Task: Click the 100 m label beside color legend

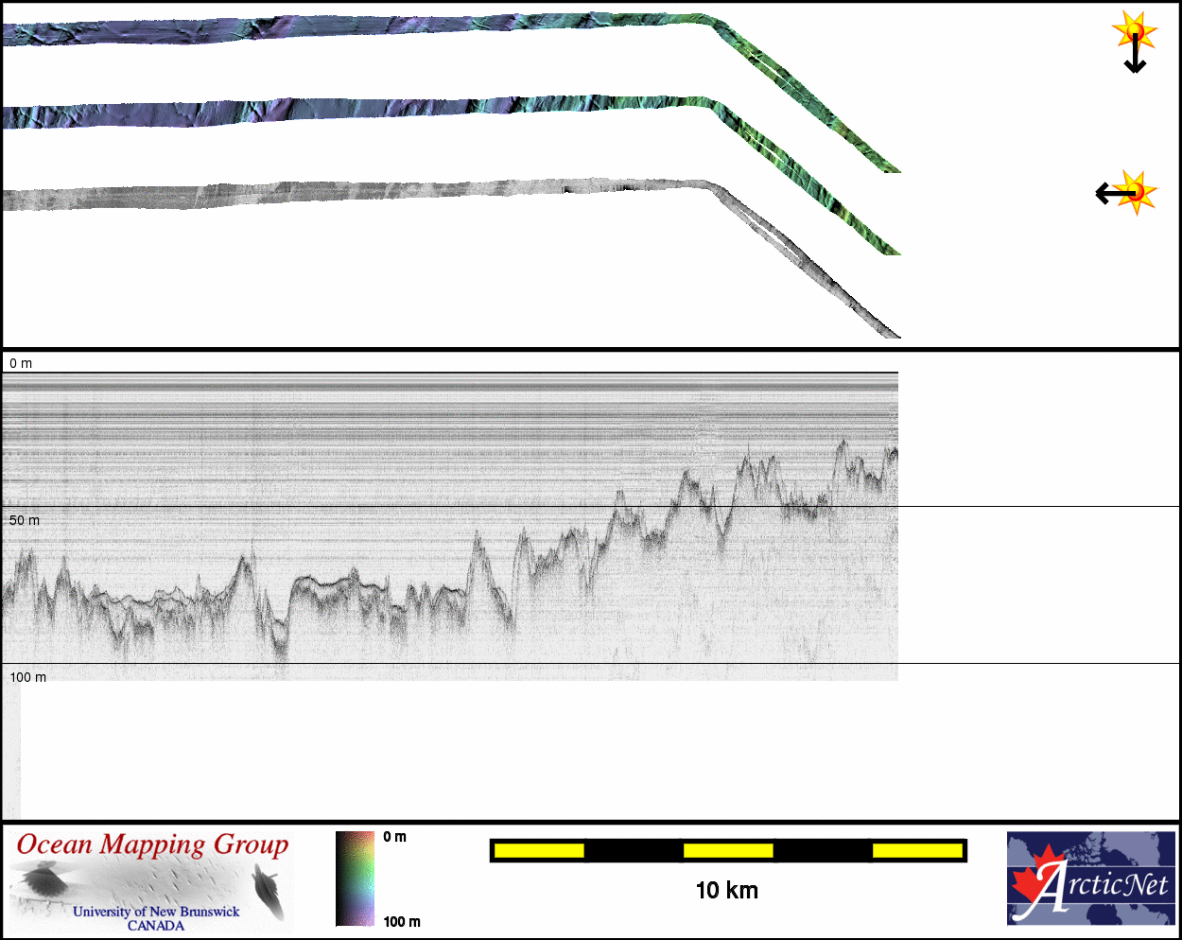Action: pyautogui.click(x=402, y=921)
